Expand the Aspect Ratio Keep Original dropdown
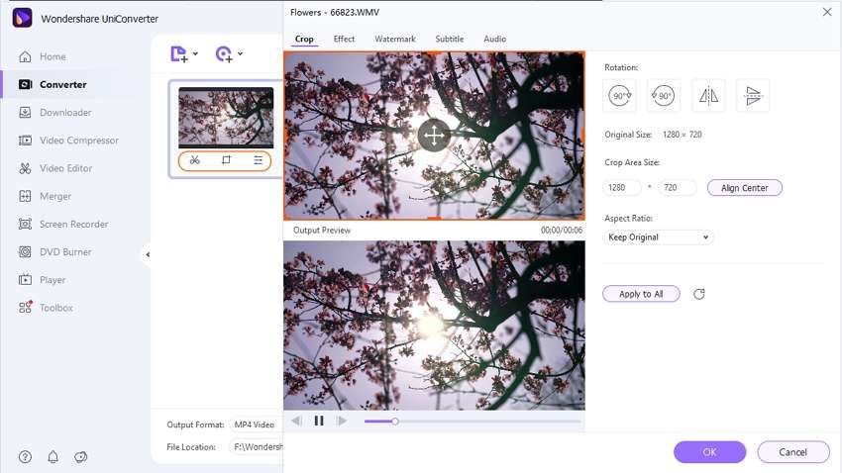This screenshot has height=473, width=842. [x=659, y=237]
